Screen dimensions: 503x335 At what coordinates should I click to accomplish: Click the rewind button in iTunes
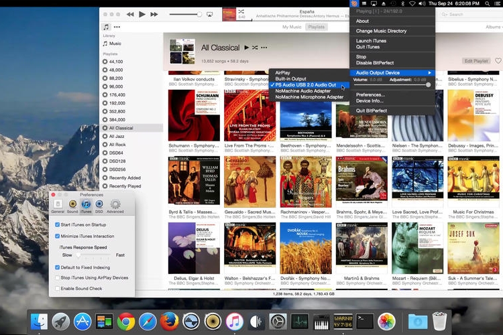[x=130, y=15]
